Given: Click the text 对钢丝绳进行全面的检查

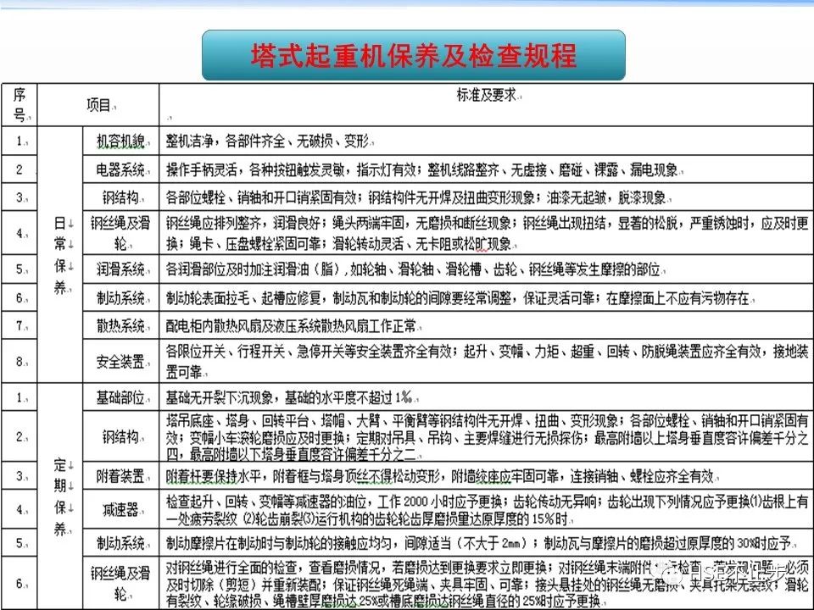Looking at the screenshot, I should [231, 567].
